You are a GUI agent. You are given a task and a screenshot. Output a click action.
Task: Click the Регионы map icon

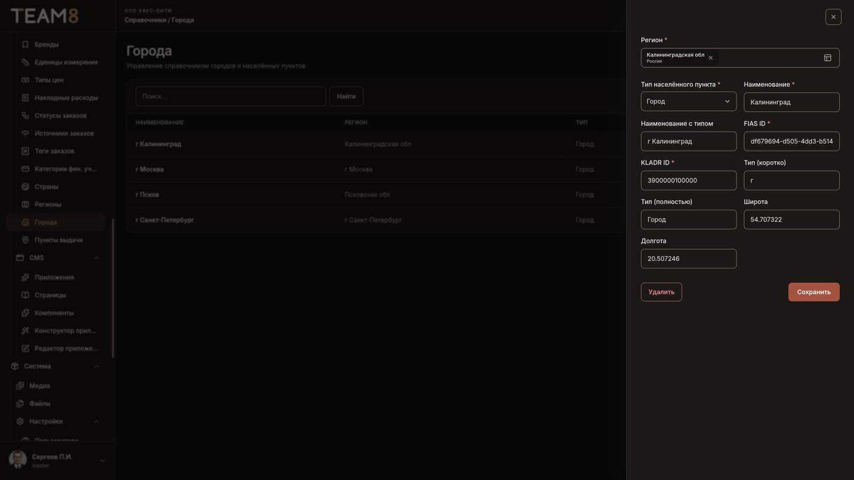(25, 204)
